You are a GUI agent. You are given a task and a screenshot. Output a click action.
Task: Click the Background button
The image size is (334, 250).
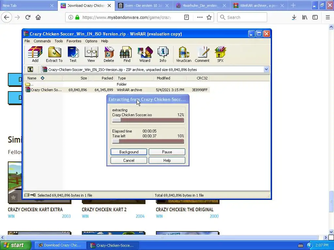[129, 152]
